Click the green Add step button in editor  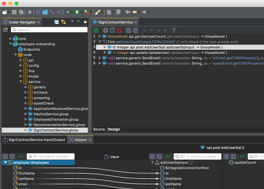(x=96, y=31)
